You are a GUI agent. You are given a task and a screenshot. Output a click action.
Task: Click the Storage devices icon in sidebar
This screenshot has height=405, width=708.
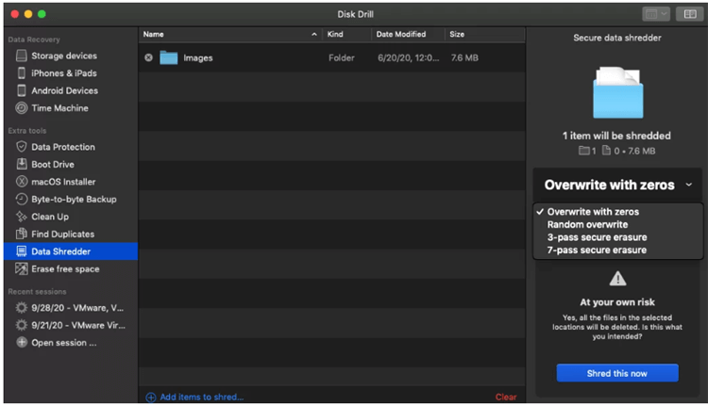(x=22, y=57)
